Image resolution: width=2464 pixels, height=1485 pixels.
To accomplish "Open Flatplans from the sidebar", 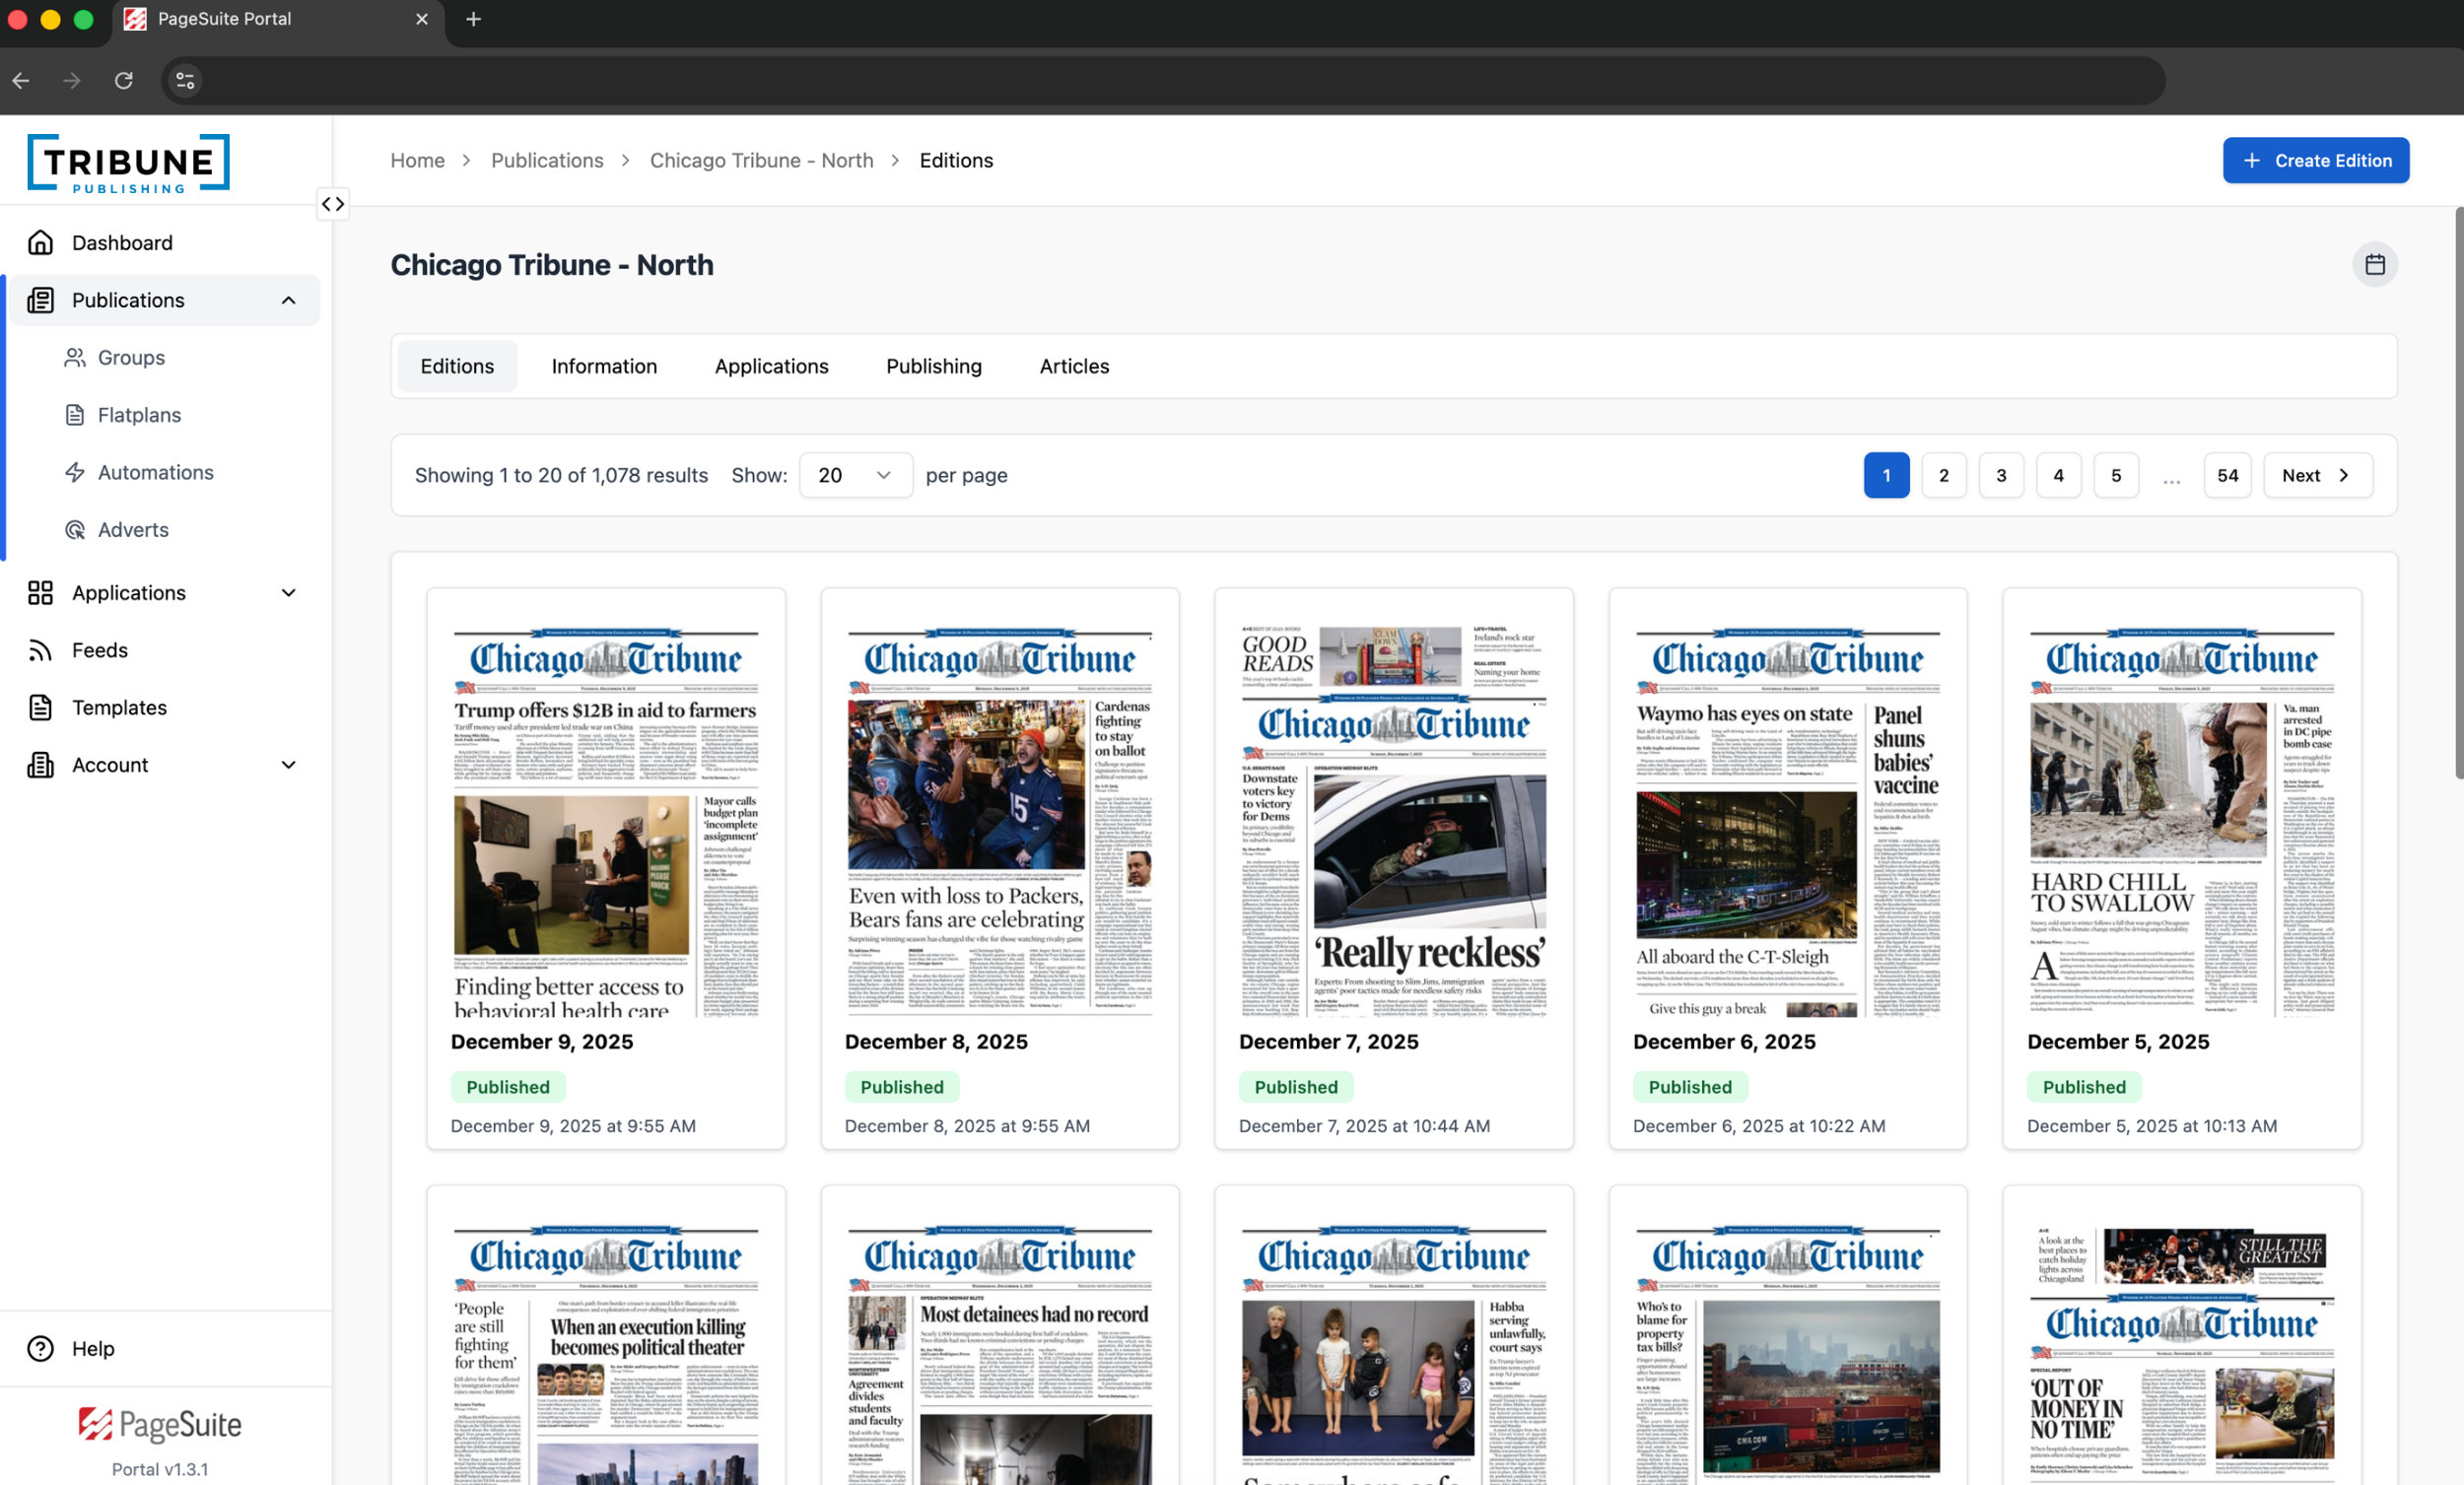I will (139, 414).
